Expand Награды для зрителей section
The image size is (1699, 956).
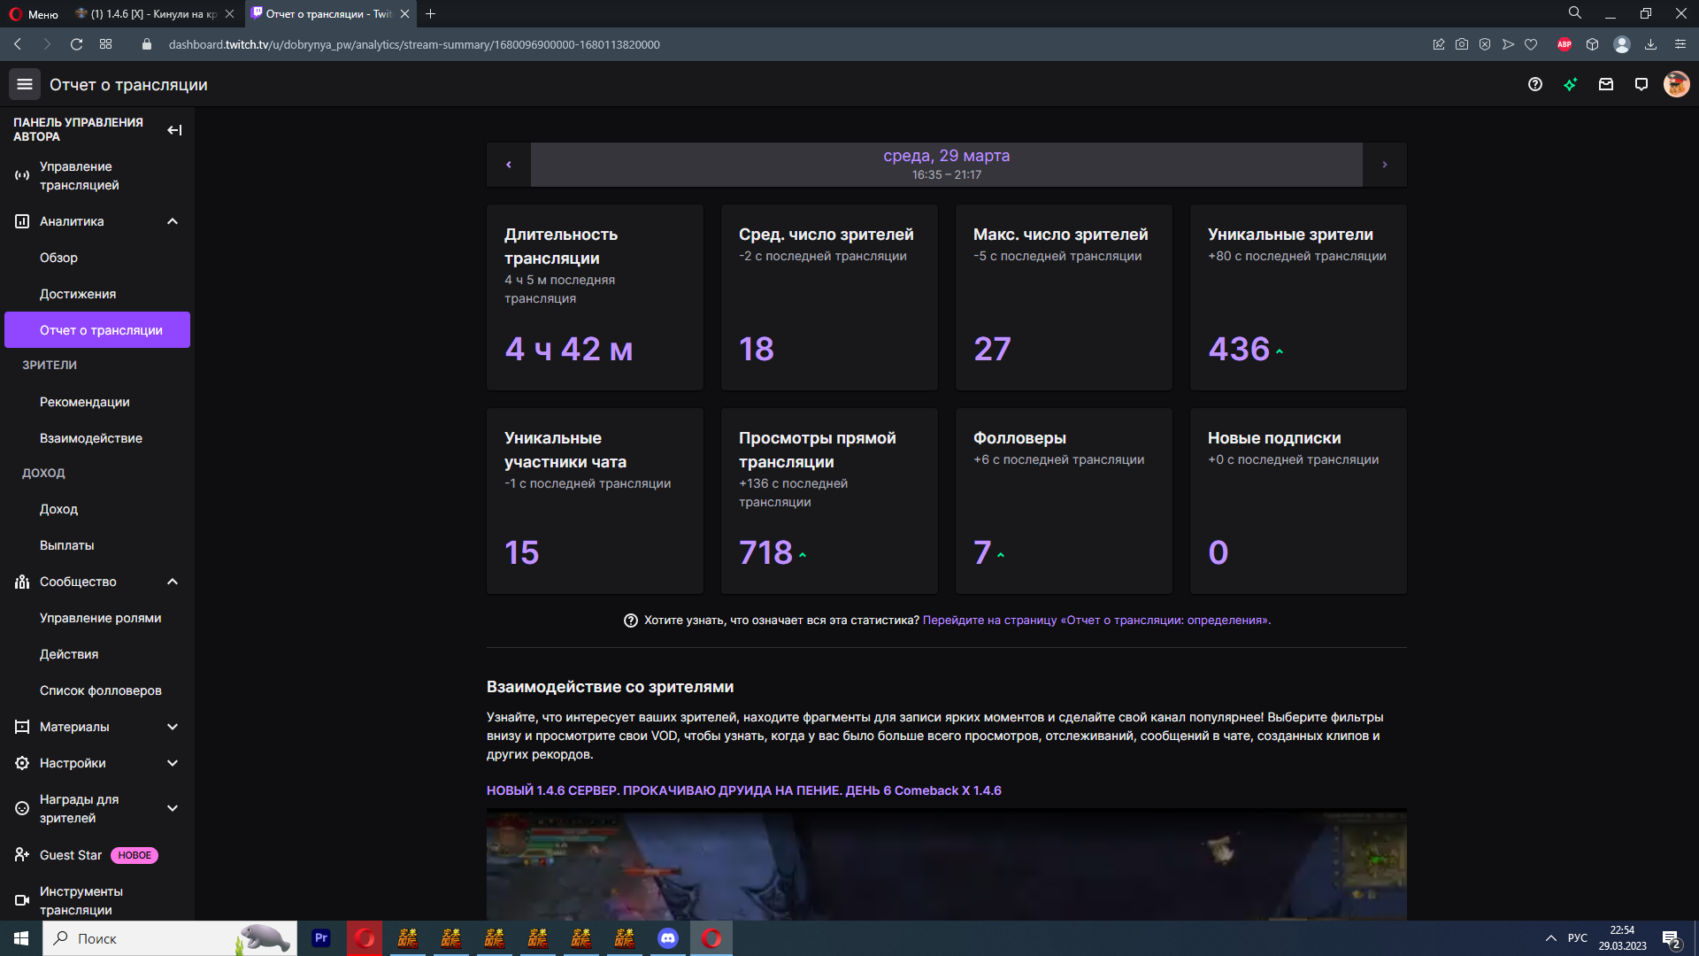pyautogui.click(x=173, y=808)
